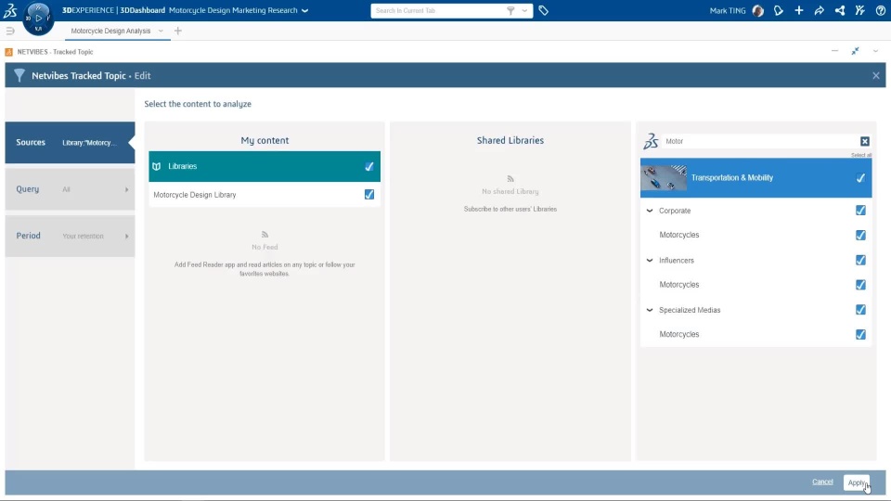
Task: Uncheck Motorcycles under Influencers
Action: 860,285
